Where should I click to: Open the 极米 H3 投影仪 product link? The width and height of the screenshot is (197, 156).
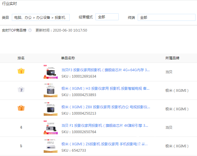point(105,88)
